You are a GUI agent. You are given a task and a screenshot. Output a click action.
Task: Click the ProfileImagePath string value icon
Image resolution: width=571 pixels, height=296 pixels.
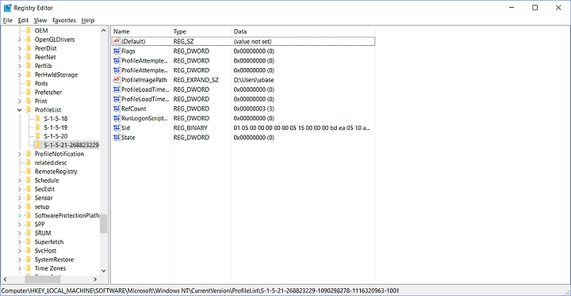tap(117, 80)
